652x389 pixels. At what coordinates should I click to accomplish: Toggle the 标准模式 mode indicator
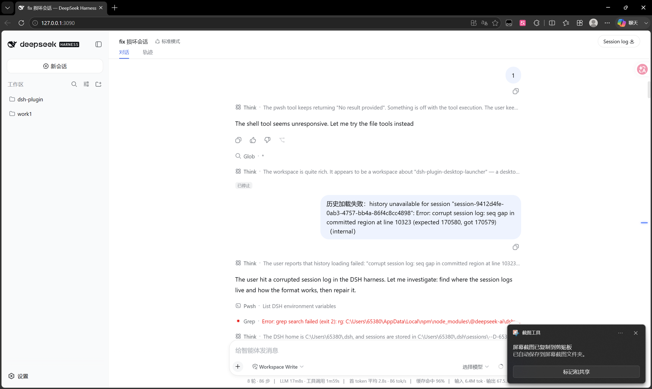pyautogui.click(x=168, y=41)
